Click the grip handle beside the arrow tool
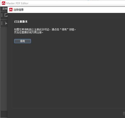 [2, 23]
